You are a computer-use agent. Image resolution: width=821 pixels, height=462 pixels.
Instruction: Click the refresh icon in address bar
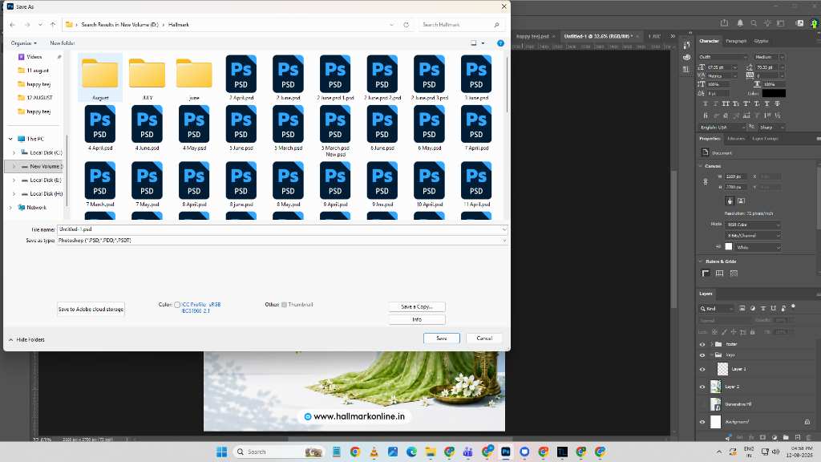406,25
